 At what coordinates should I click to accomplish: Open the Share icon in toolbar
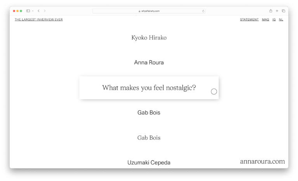pyautogui.click(x=270, y=11)
